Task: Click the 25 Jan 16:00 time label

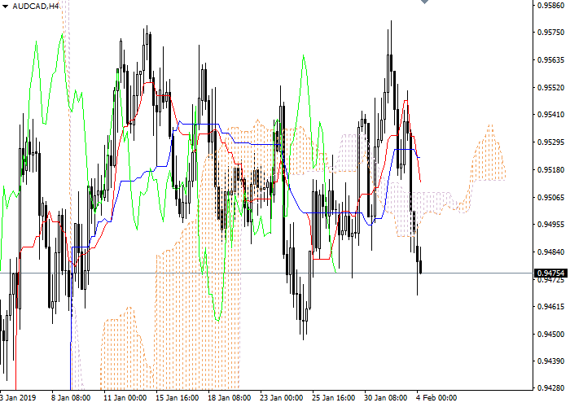Action: click(x=333, y=398)
